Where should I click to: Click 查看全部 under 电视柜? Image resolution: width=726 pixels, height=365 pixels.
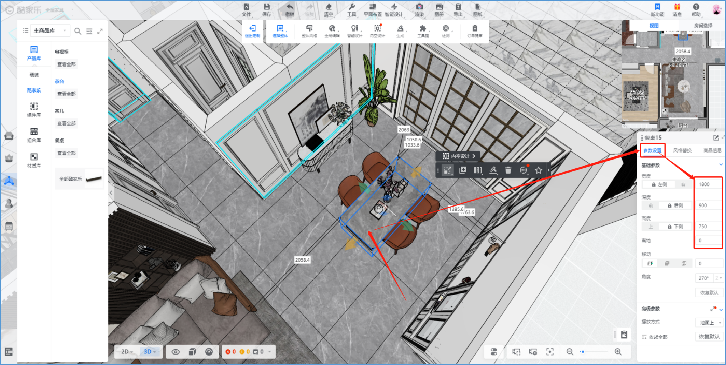[67, 64]
